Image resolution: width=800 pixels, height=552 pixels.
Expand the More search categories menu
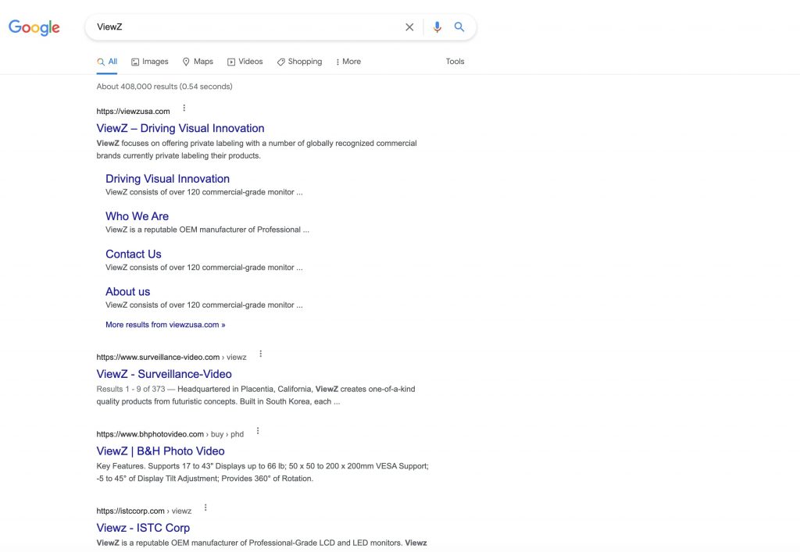pyautogui.click(x=348, y=62)
